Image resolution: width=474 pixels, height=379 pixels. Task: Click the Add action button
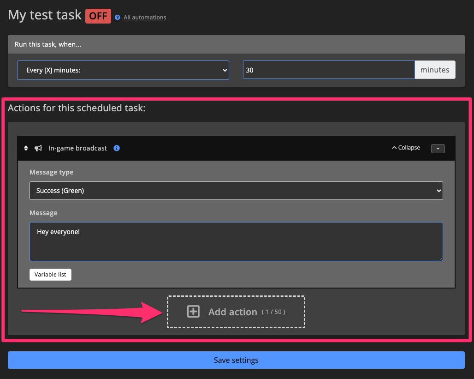(236, 312)
